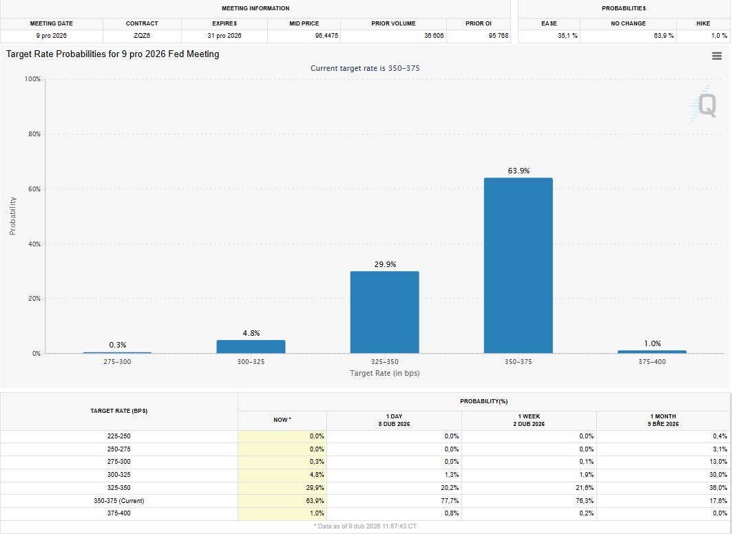Click the NOW column header
This screenshot has width=732, height=534.
(282, 420)
